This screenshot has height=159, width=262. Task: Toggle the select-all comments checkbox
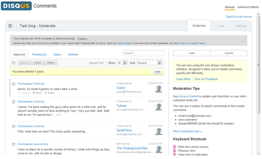pos(14,63)
